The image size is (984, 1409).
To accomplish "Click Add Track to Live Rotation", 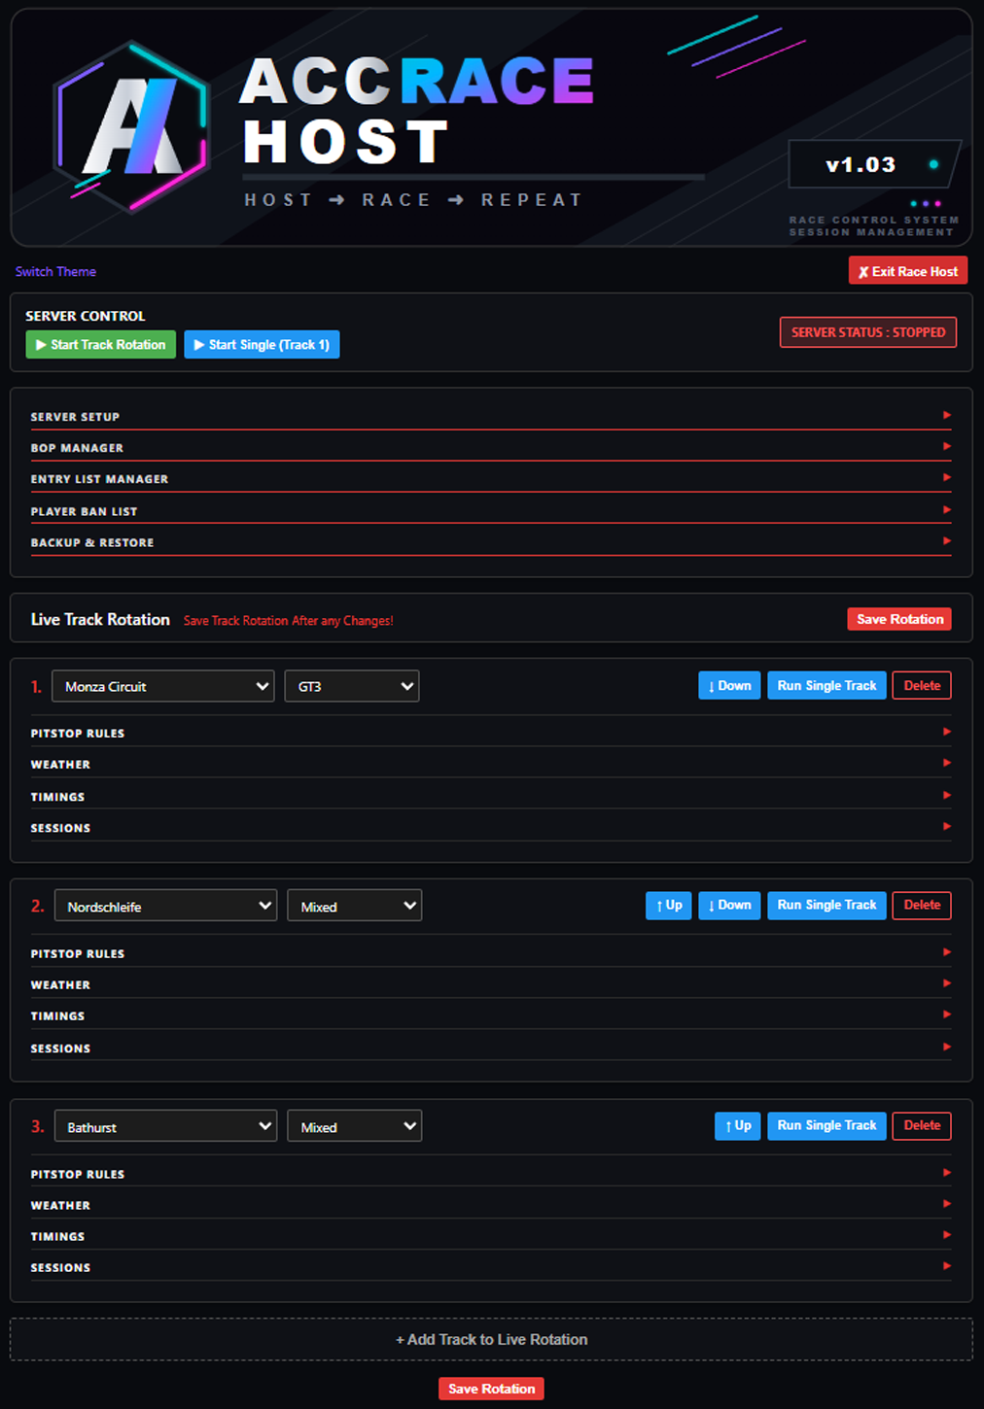I will pyautogui.click(x=491, y=1339).
